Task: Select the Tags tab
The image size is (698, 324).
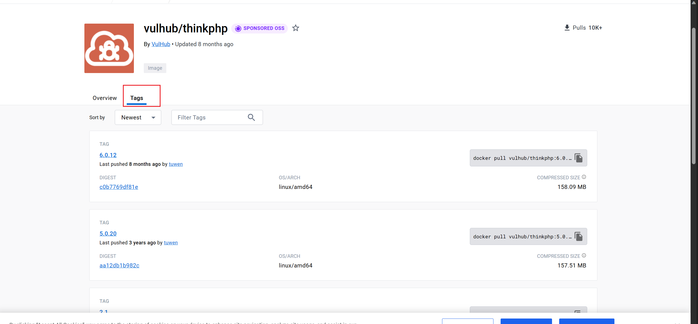Action: [x=137, y=98]
